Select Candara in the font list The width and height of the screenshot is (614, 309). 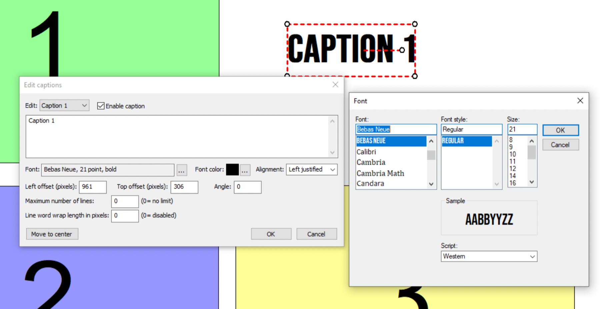[x=391, y=183]
